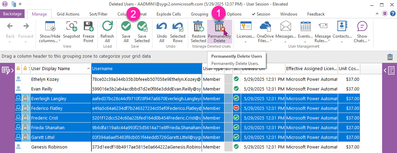The image size is (397, 153).
Task: Open the Show Chats icon
Action: point(362,27)
